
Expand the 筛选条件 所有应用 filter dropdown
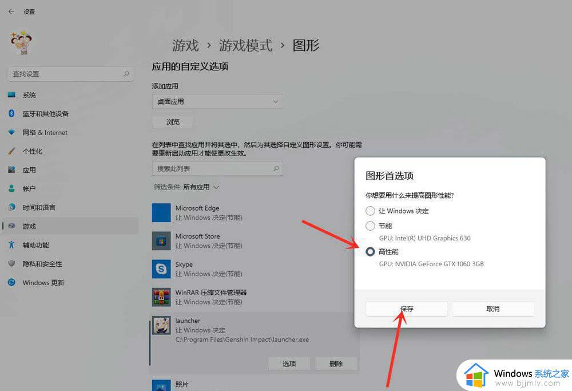point(186,187)
